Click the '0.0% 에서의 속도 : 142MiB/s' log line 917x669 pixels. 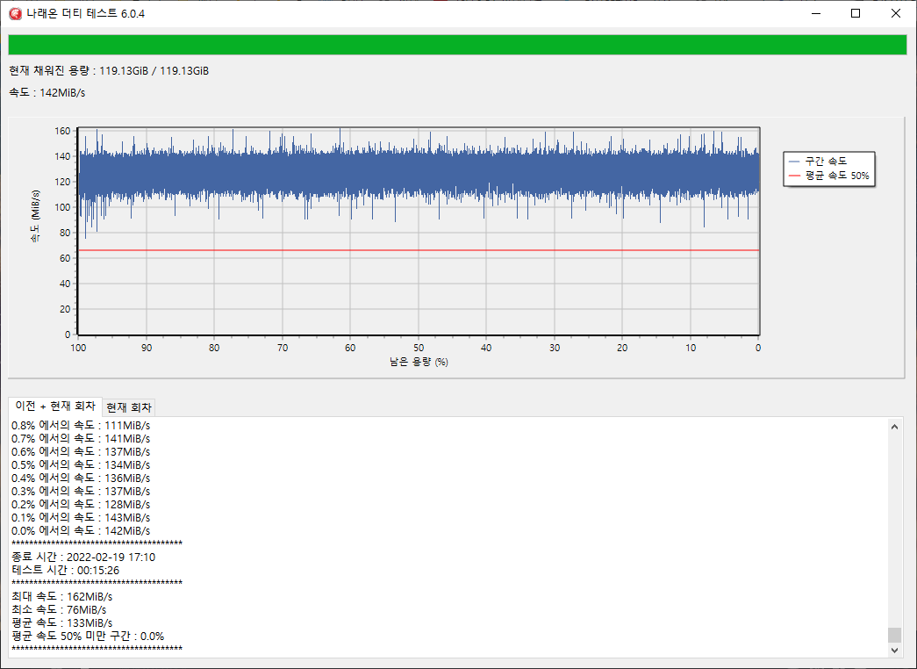[81, 531]
